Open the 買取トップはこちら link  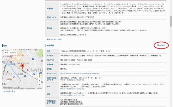click(x=54, y=39)
